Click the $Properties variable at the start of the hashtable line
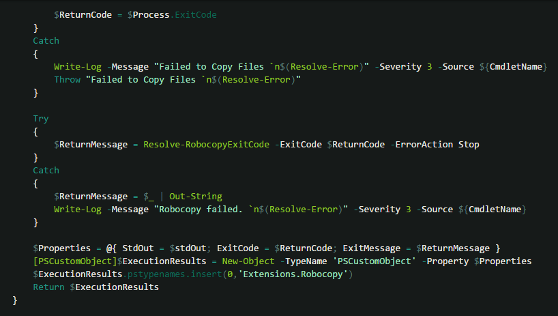 click(61, 248)
